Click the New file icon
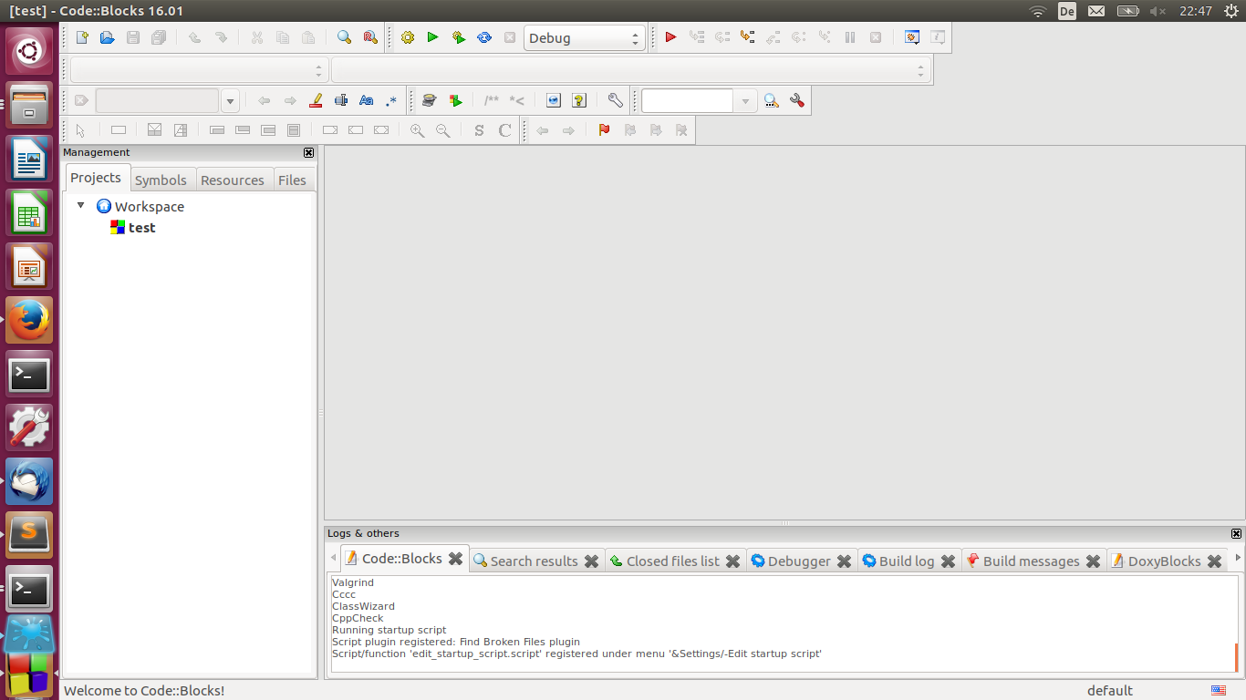1246x700 pixels. click(82, 37)
